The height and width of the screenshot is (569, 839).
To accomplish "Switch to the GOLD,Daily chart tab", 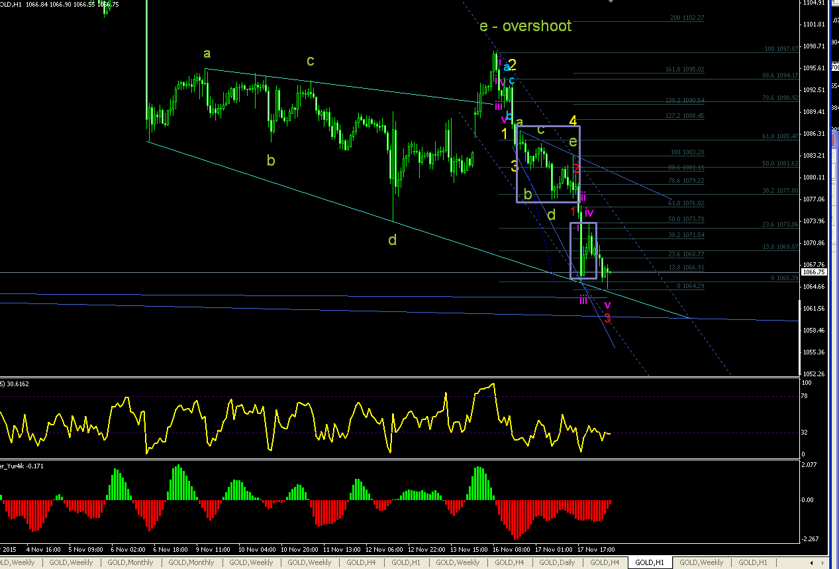I will click(x=556, y=562).
